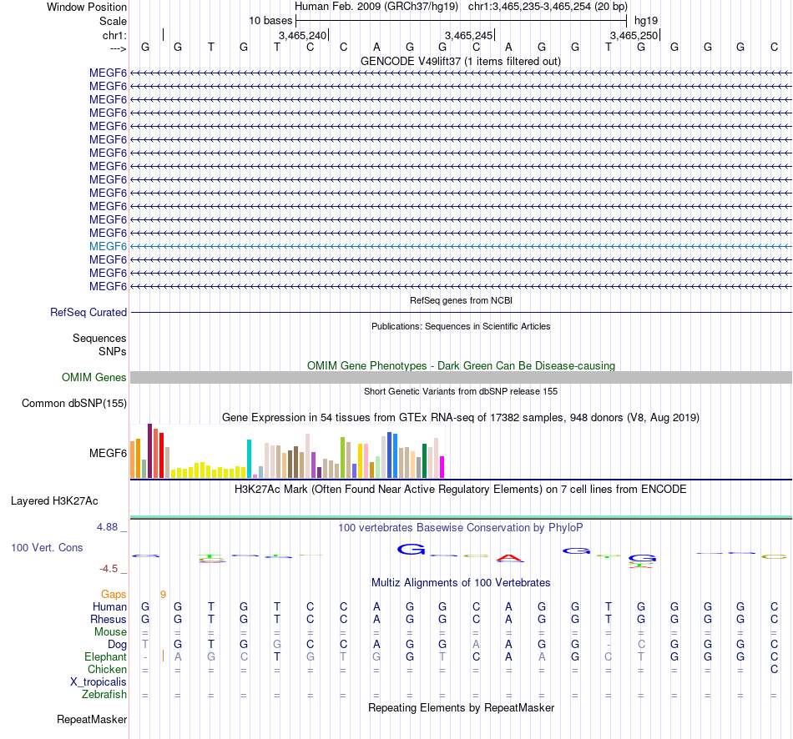The height and width of the screenshot is (739, 793).
Task: Click the ---> sequence direction arrow label
Action: coord(119,48)
